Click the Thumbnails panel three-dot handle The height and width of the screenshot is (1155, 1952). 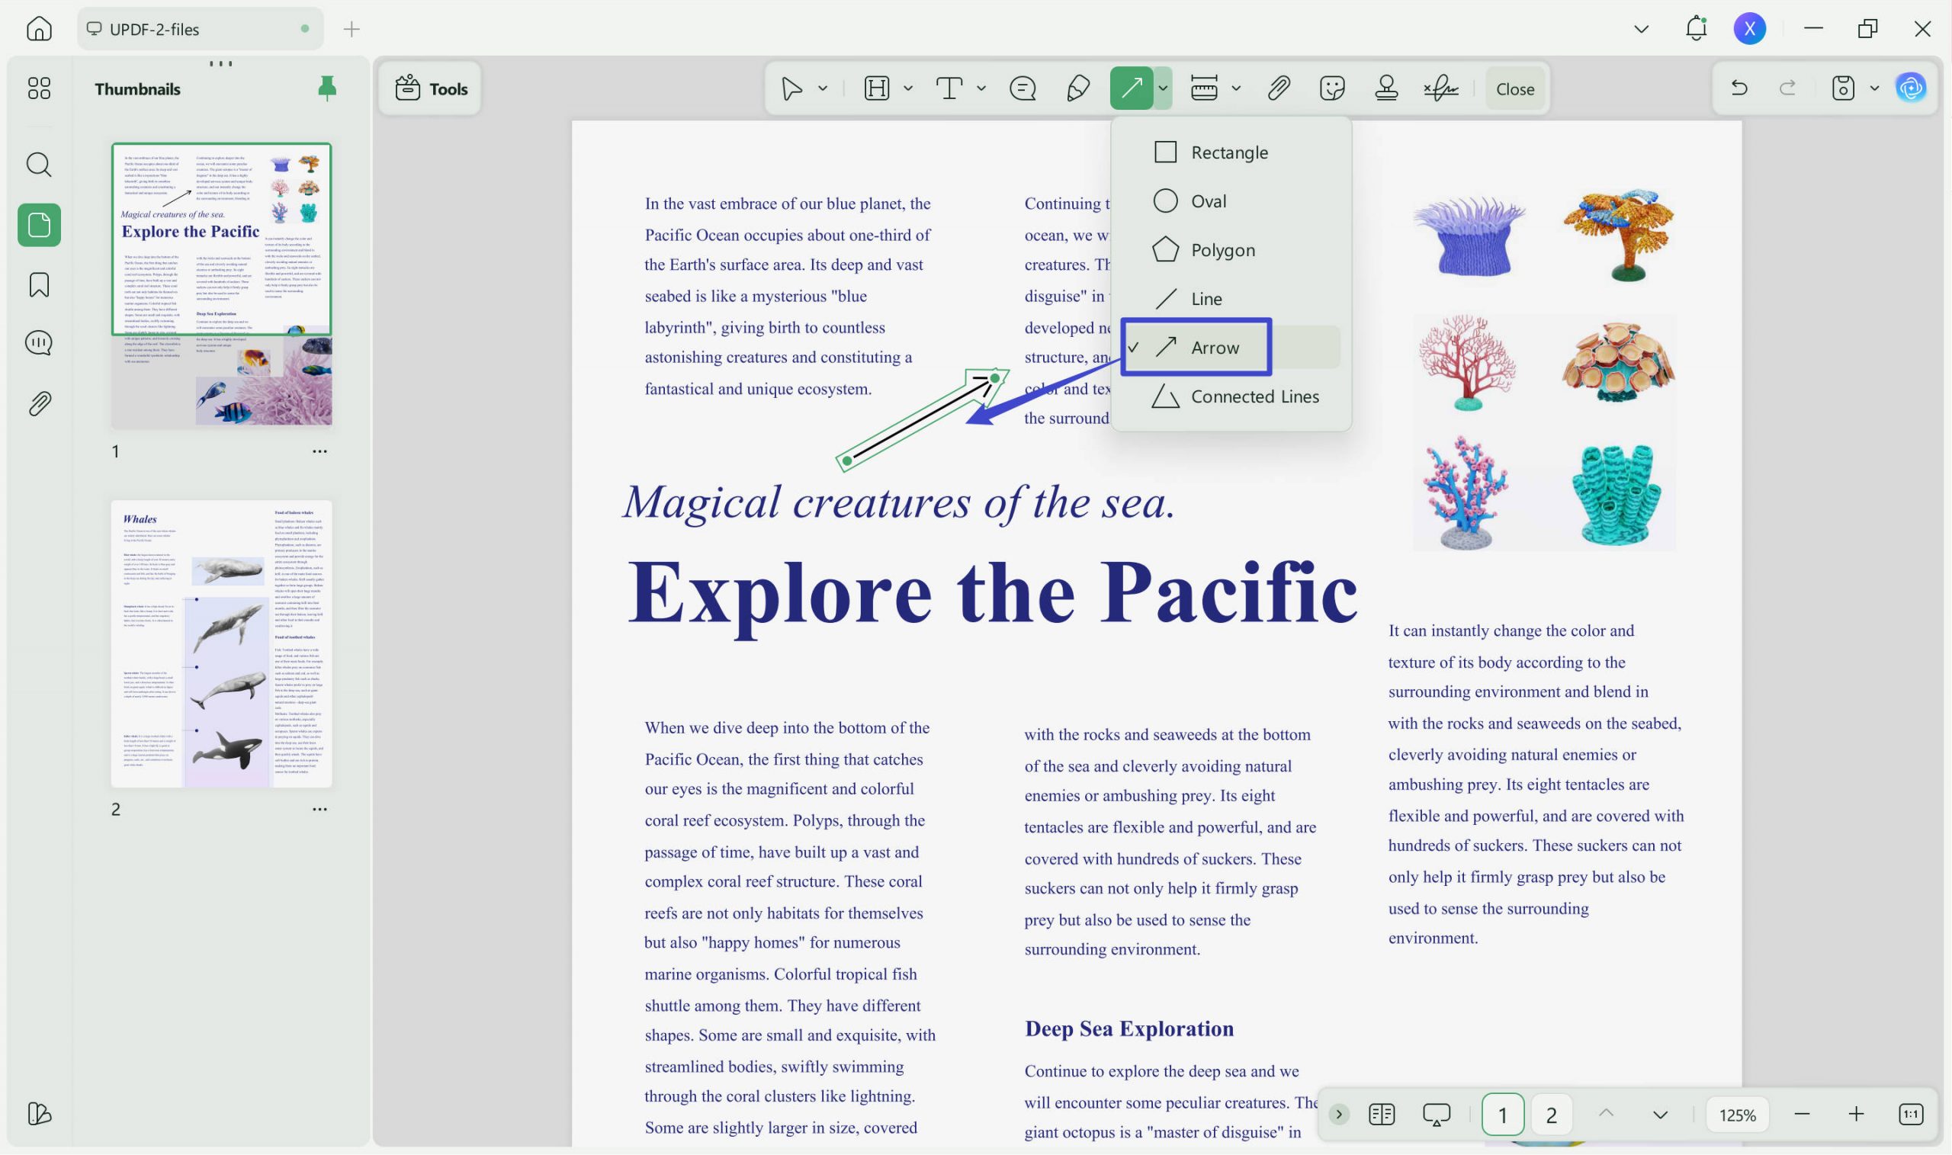[221, 64]
